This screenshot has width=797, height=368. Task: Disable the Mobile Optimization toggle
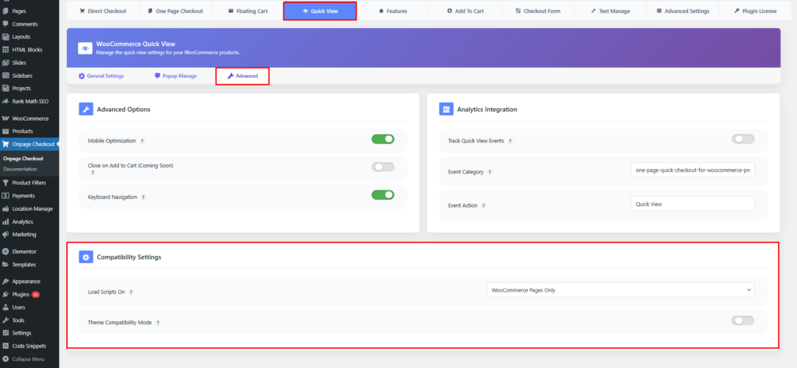pos(382,139)
